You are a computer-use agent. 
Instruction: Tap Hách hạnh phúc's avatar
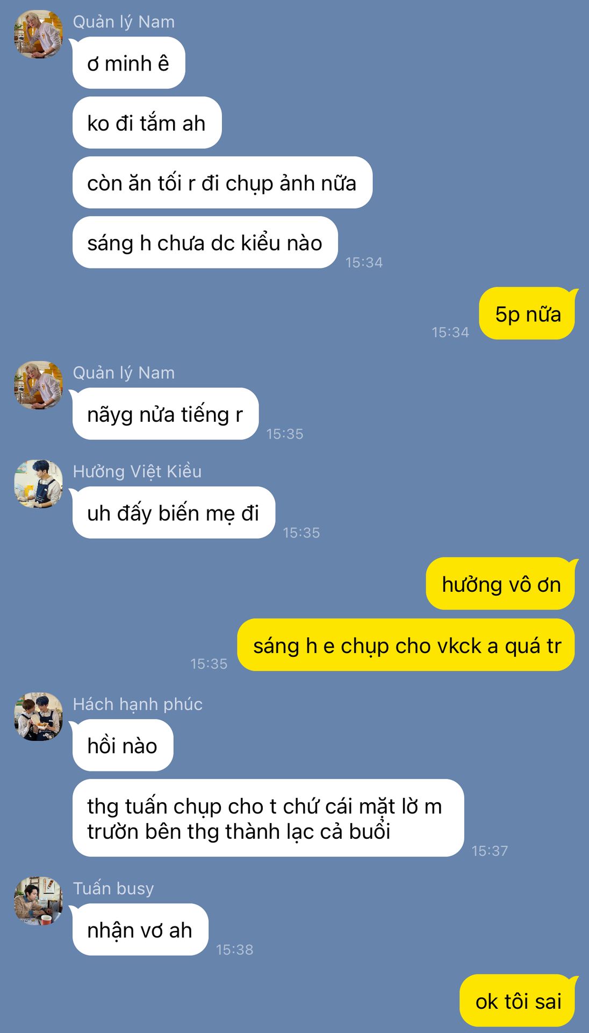tap(38, 716)
